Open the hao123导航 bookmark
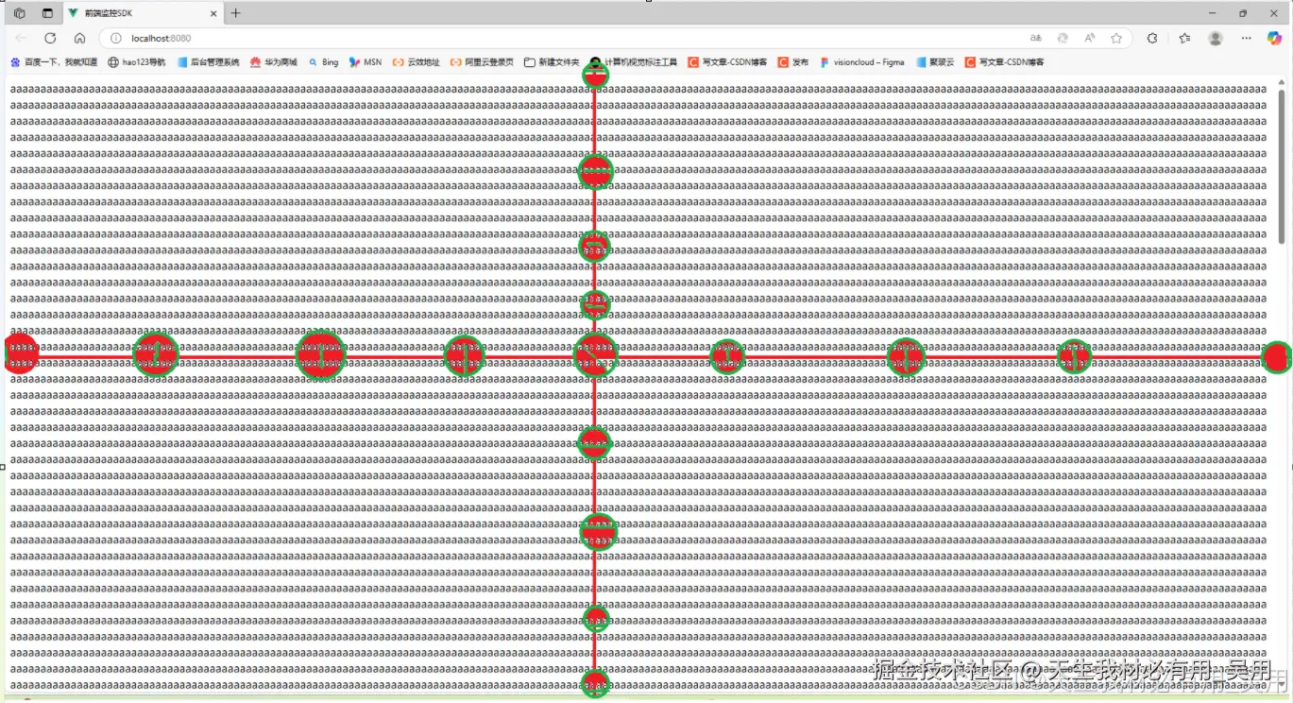This screenshot has width=1293, height=703. click(x=137, y=62)
